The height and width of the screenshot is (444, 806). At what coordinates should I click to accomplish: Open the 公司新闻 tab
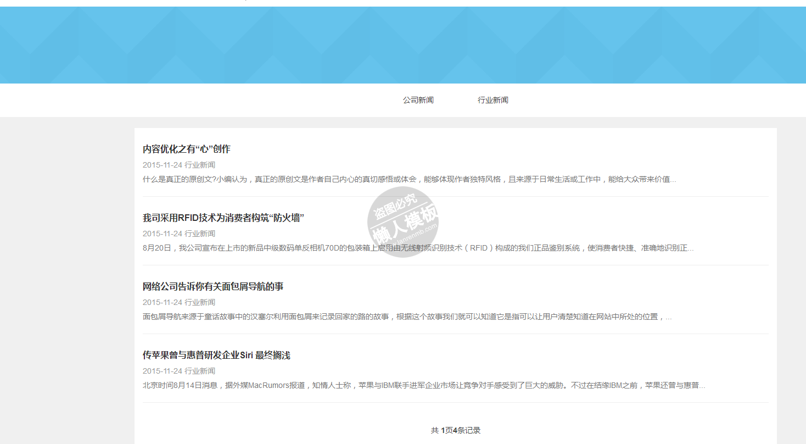pos(418,100)
